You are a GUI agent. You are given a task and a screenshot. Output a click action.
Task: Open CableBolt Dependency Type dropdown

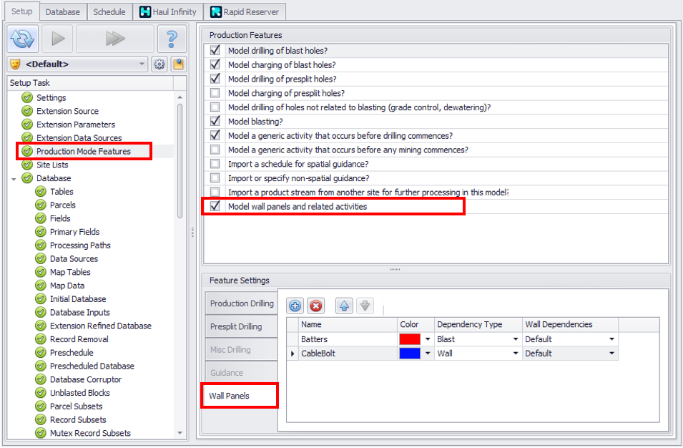(516, 354)
